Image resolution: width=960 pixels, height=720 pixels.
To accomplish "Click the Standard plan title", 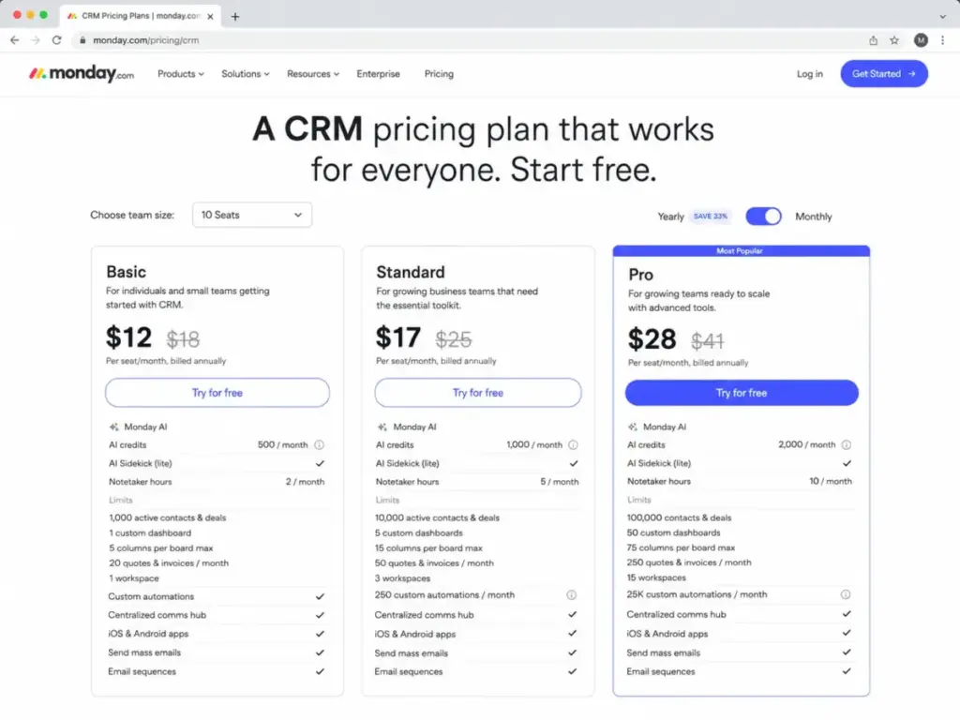I will tap(411, 272).
